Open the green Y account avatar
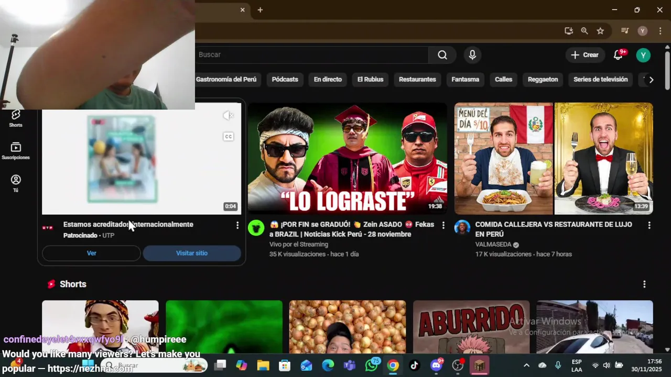Image resolution: width=671 pixels, height=377 pixels. click(643, 55)
